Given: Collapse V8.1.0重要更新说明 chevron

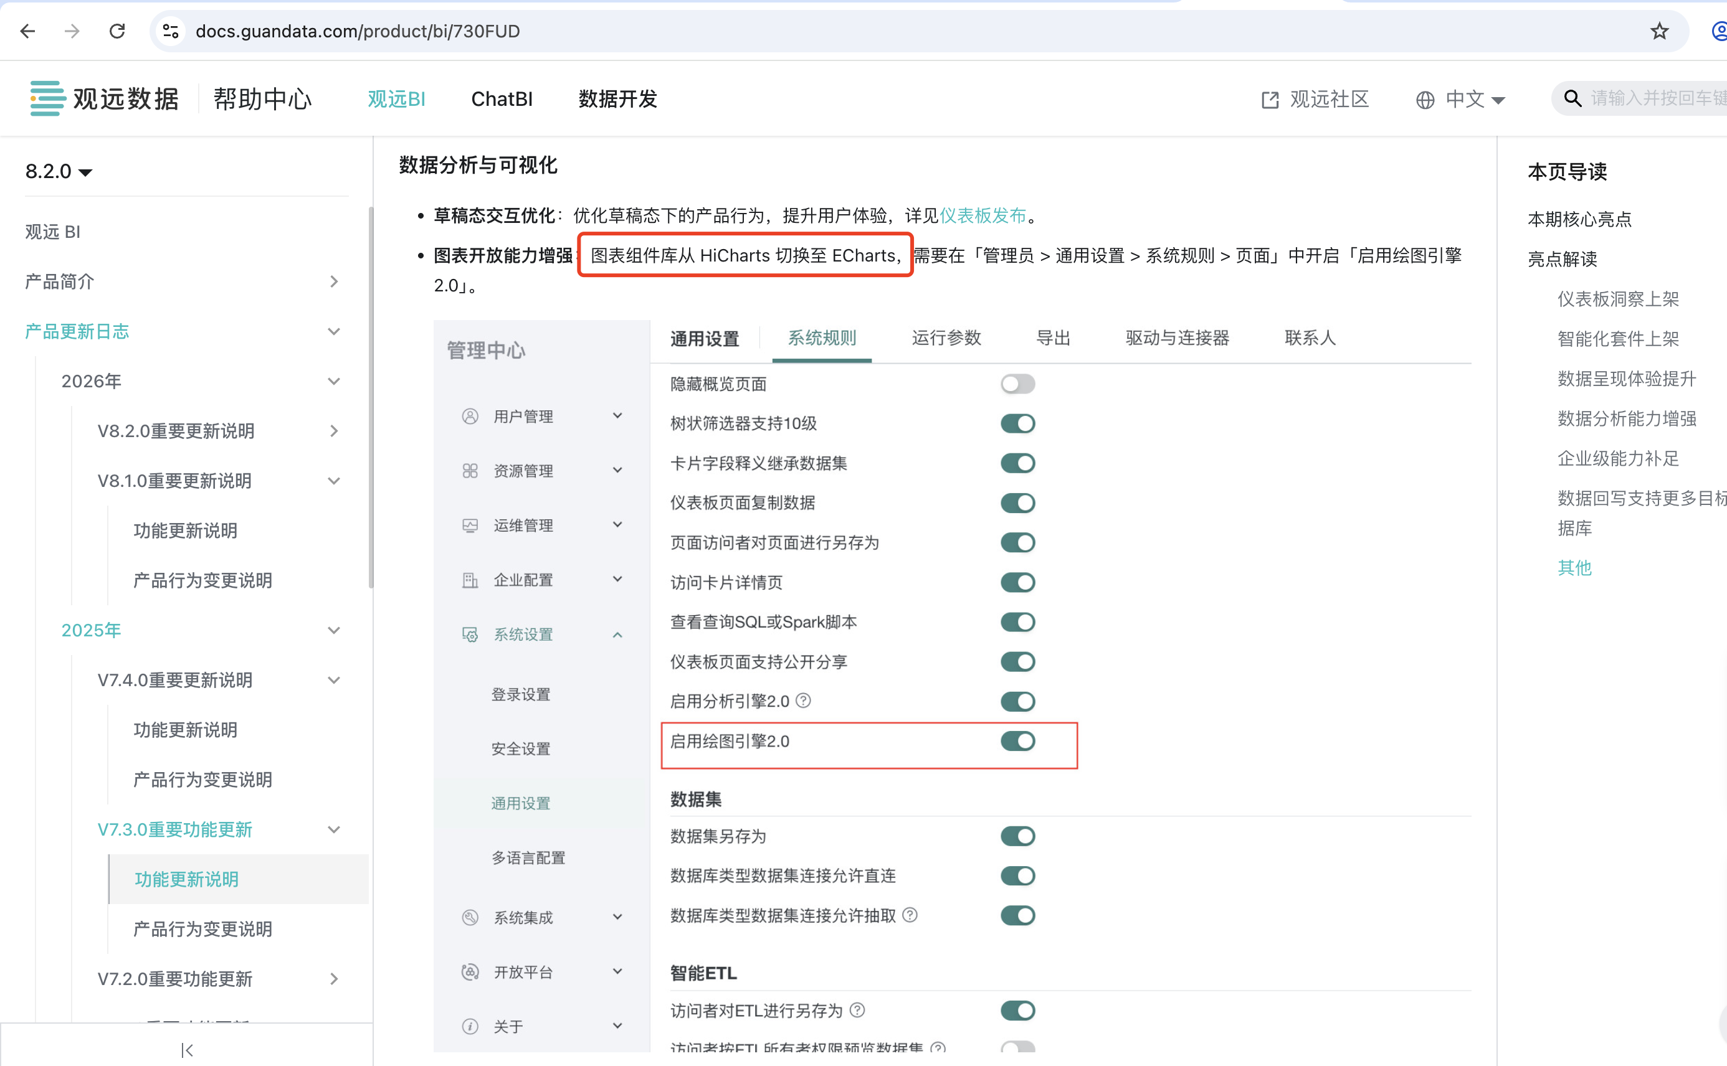Looking at the screenshot, I should point(334,481).
